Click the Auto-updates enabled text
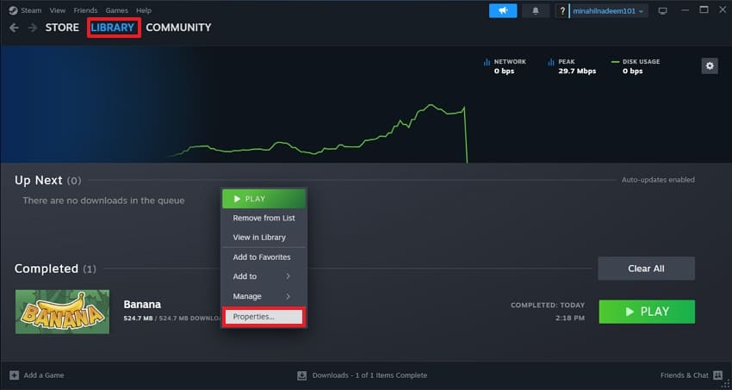The image size is (732, 390). [x=658, y=180]
